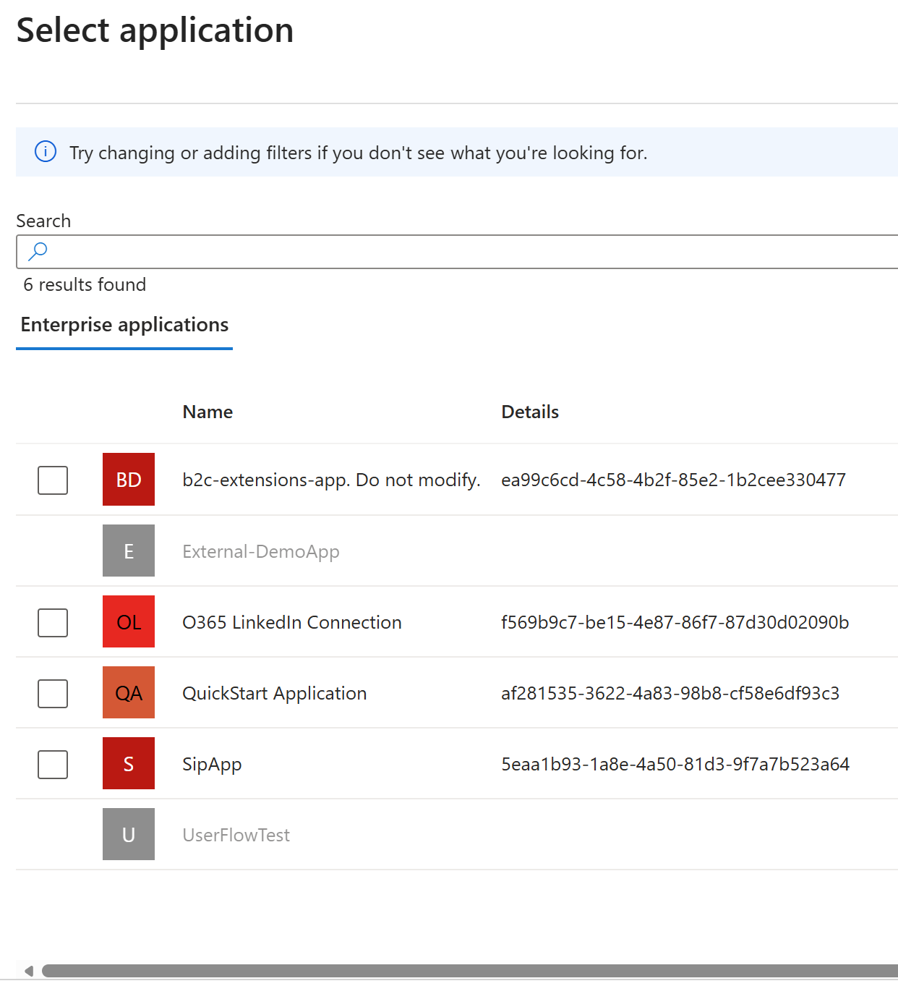Click the gray E icon for External-DemoApp
898x994 pixels.
point(129,551)
